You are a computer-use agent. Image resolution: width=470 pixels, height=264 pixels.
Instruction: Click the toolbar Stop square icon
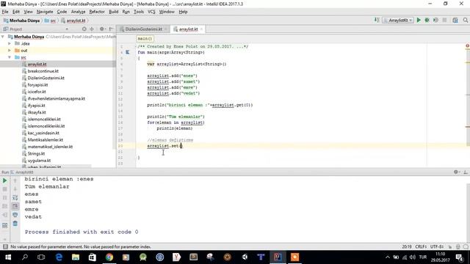click(444, 20)
